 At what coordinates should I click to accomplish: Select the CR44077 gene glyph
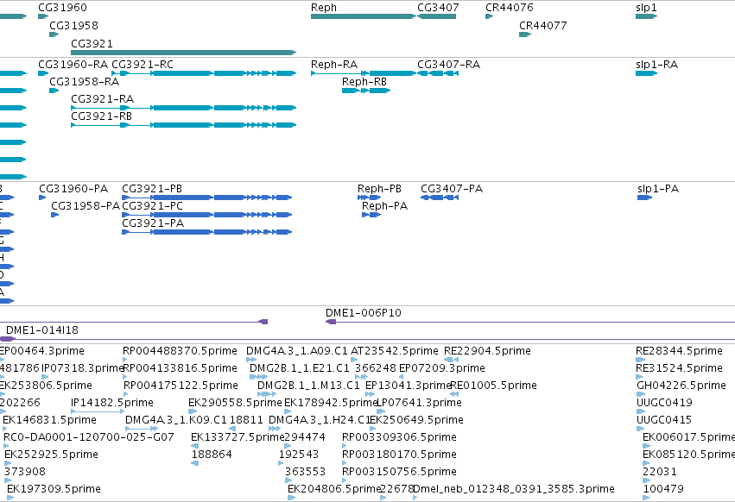[525, 35]
